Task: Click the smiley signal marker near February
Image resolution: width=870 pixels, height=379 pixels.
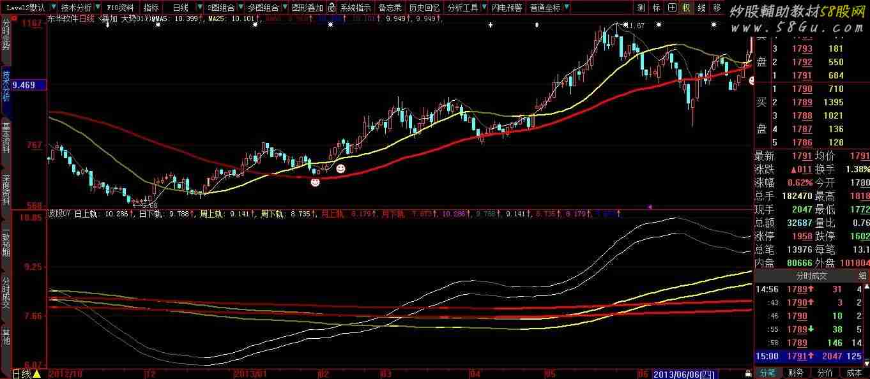Action: 340,168
